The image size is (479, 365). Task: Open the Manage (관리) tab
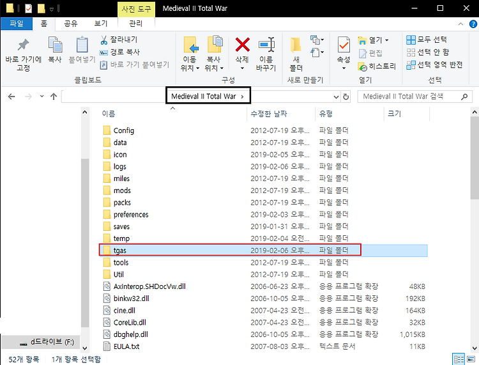[x=136, y=24]
